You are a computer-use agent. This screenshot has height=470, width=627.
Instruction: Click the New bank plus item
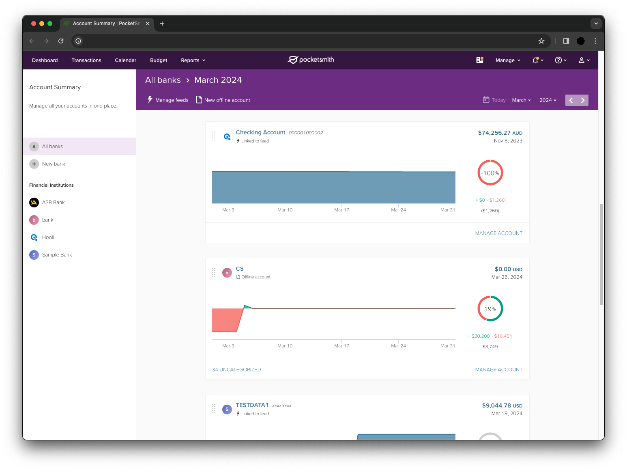(x=53, y=164)
